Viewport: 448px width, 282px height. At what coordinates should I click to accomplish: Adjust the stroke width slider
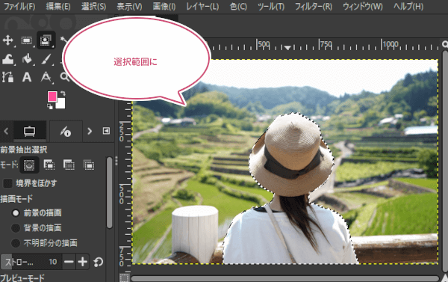point(31,262)
